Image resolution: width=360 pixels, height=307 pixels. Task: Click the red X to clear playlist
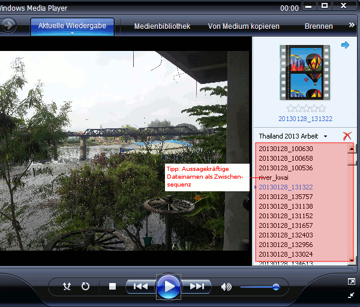(347, 136)
